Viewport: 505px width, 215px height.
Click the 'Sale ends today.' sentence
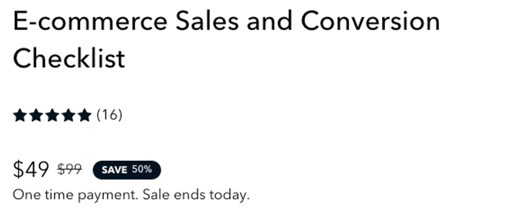pyautogui.click(x=196, y=195)
